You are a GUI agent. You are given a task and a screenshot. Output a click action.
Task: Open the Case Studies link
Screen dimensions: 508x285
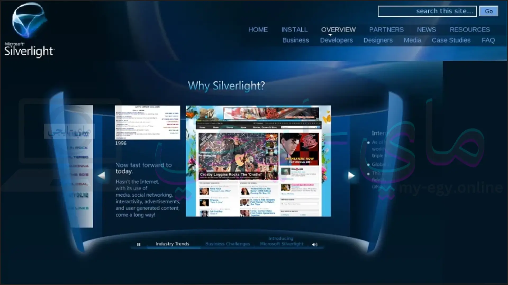click(x=451, y=40)
